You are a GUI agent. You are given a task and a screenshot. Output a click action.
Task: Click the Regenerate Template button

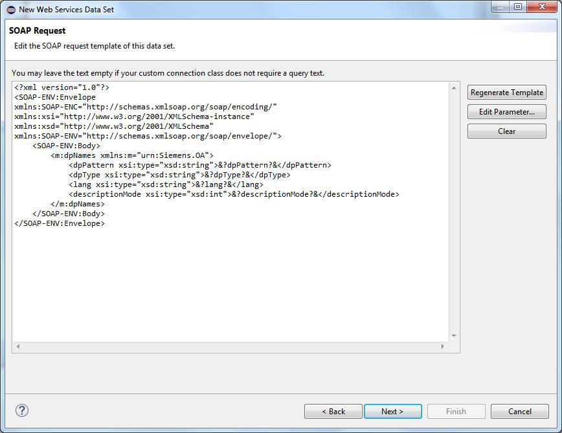(x=507, y=93)
